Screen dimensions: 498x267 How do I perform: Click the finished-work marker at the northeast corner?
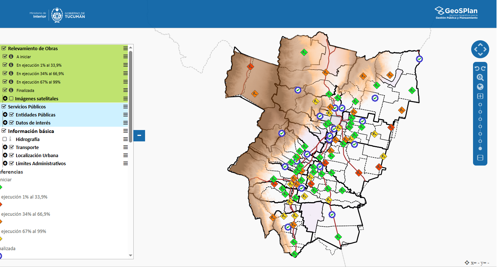coord(419,59)
